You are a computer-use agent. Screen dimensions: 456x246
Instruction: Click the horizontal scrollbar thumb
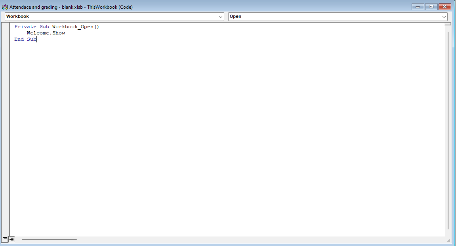[x=49, y=239]
